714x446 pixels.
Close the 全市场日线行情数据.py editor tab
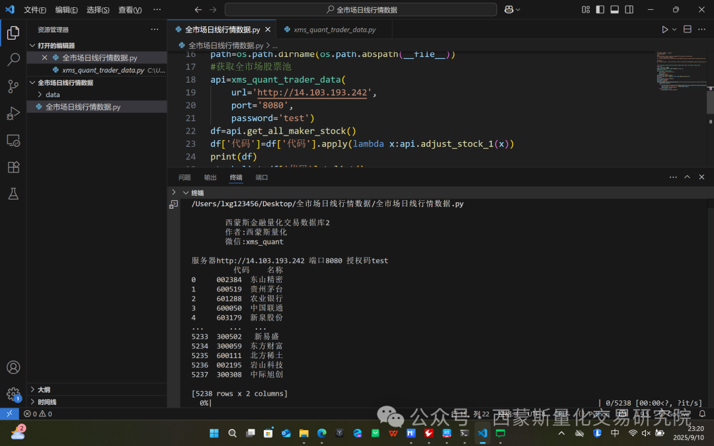(268, 30)
